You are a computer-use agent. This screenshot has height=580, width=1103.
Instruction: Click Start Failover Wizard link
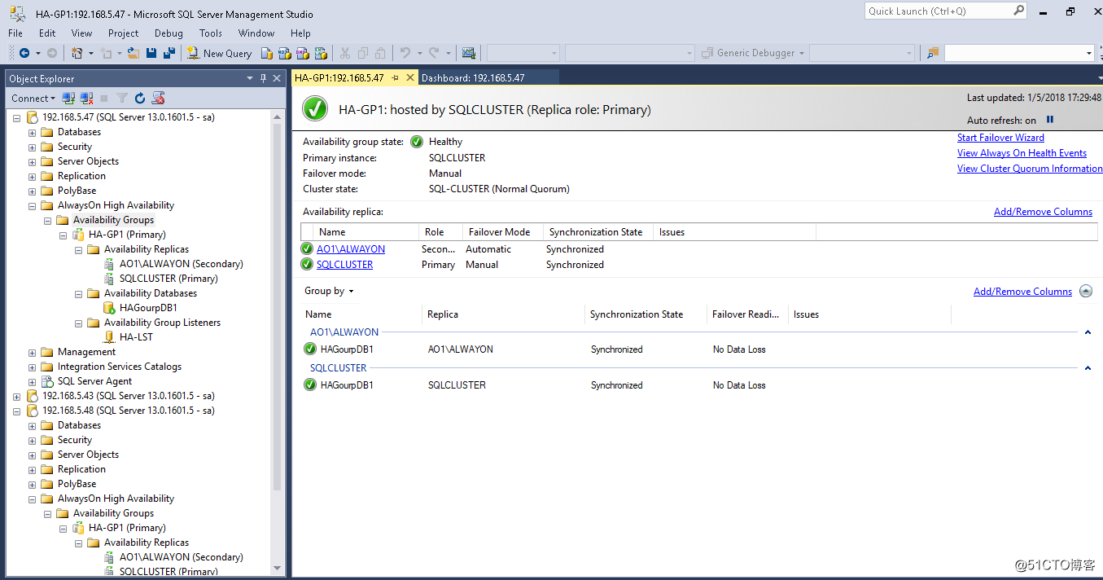coord(1000,138)
